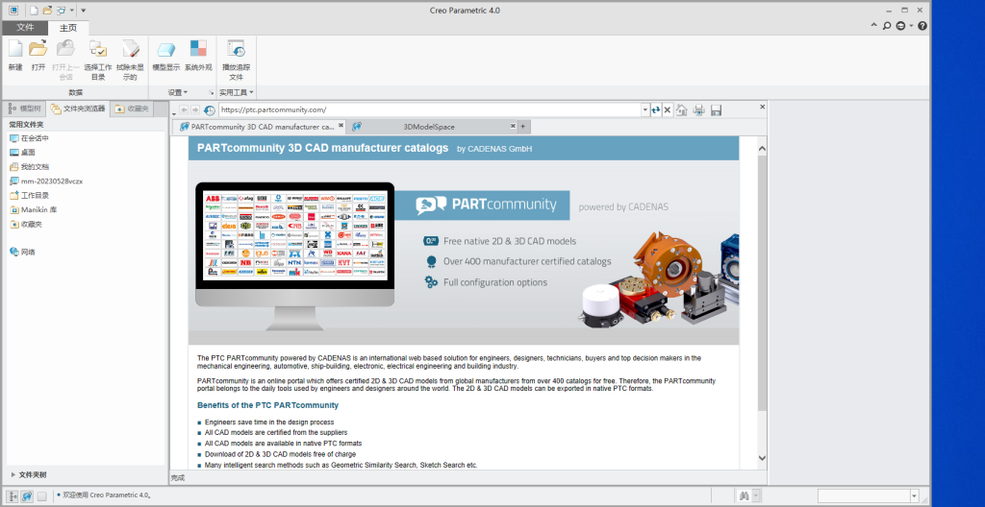This screenshot has width=985, height=507.
Task: Click the PARTcommunity logo banner
Action: [x=485, y=205]
